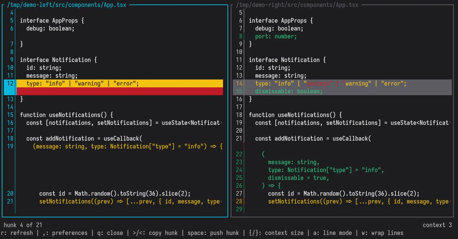The image size is (458, 239).
Task: Click "dismissable: boolean;" on right line 15
Action: 289,91
